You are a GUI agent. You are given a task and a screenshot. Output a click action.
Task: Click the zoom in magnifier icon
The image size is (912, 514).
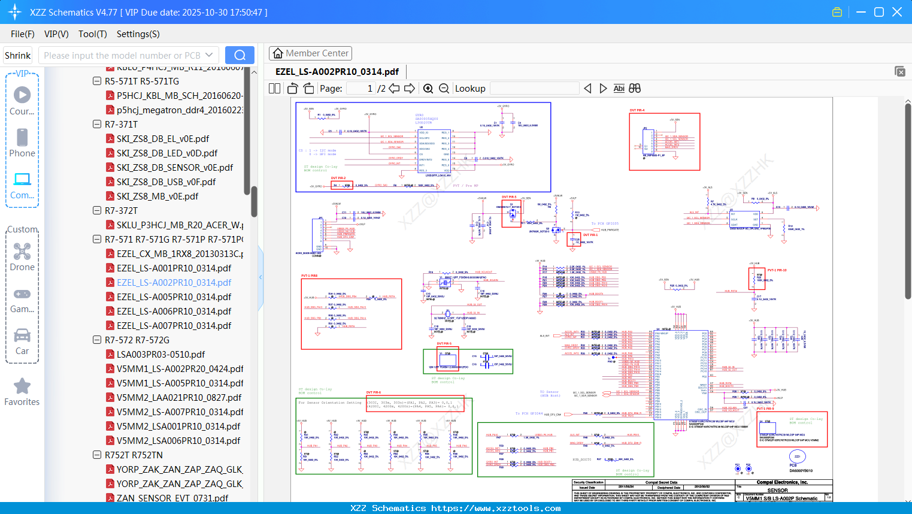point(428,89)
